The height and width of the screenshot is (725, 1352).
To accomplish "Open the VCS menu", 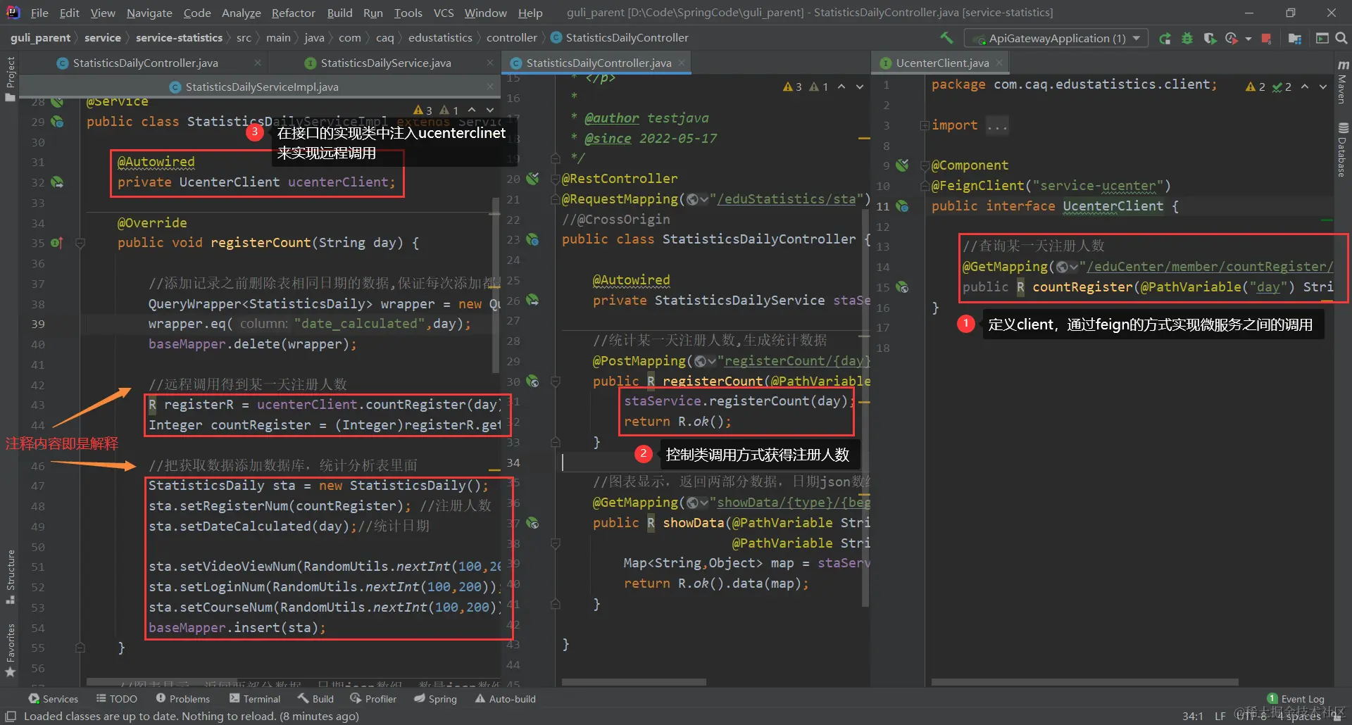I will [x=444, y=13].
